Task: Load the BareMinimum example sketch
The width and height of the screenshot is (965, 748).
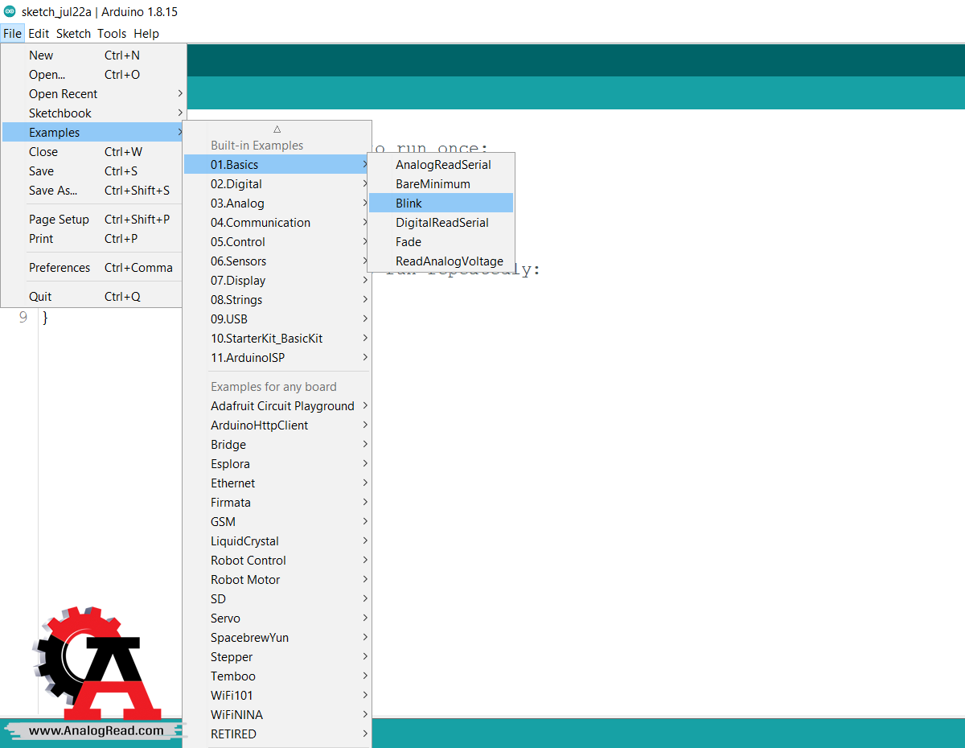Action: pos(441,184)
